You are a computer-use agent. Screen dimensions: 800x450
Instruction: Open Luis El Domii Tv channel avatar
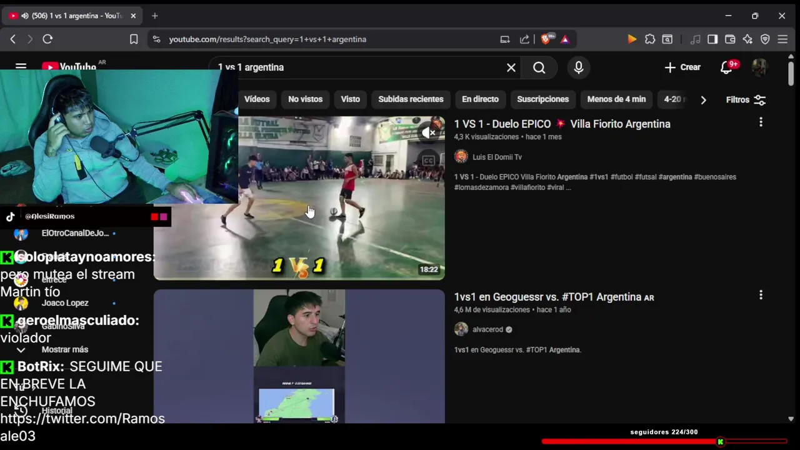click(461, 156)
